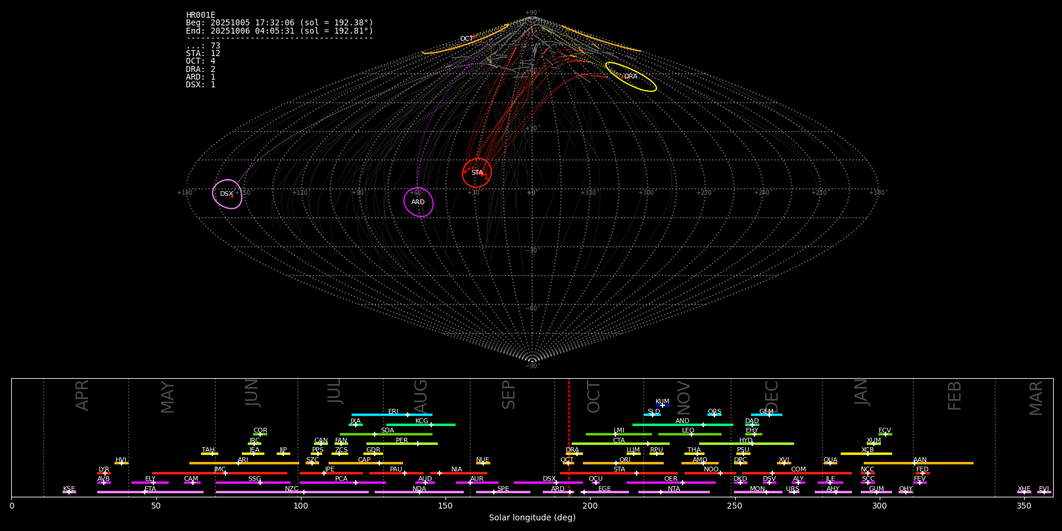Click the magenta ARD radiant circle
1062x531 pixels.
tap(418, 202)
